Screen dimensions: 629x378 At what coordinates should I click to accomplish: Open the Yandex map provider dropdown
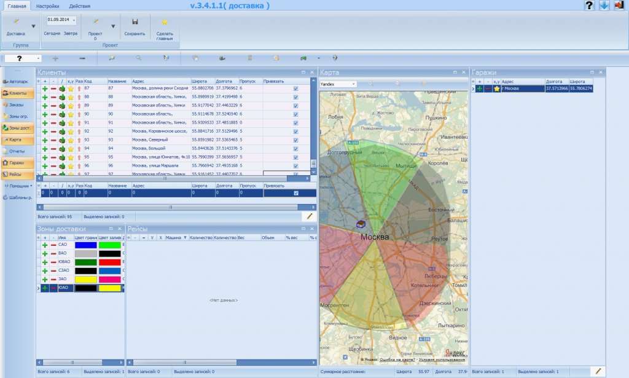pos(353,84)
